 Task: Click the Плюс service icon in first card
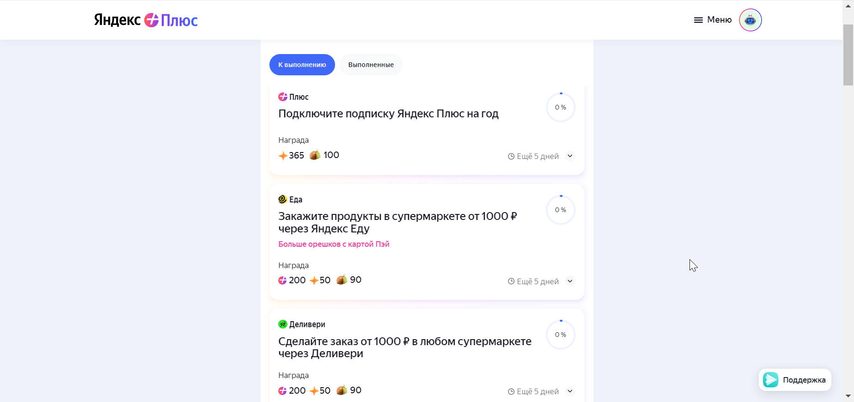tap(282, 97)
